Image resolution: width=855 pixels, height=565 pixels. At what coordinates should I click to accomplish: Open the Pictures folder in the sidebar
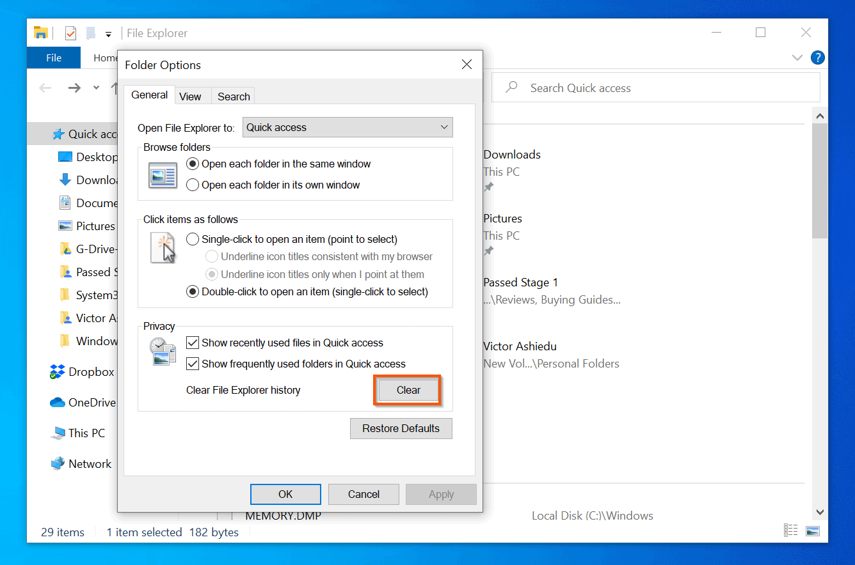click(65, 226)
